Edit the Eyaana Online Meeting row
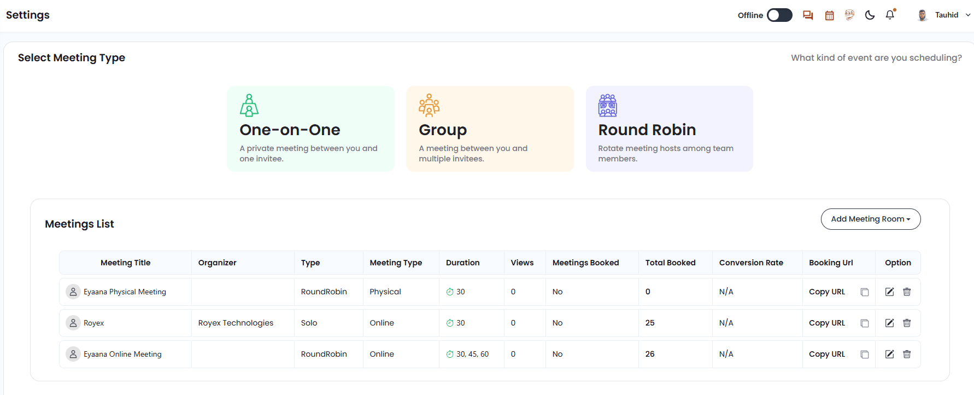Screen dimensions: 974x395 [890, 354]
